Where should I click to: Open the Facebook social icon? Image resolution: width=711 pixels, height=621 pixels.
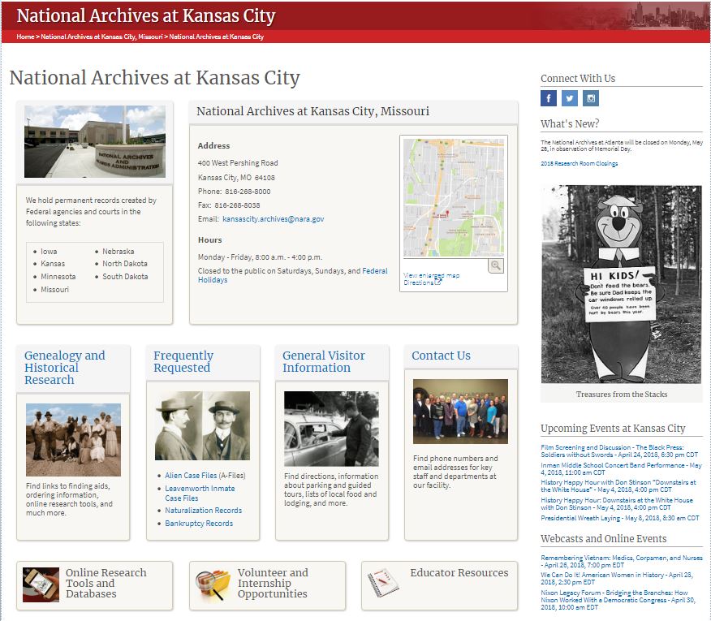[x=549, y=98]
